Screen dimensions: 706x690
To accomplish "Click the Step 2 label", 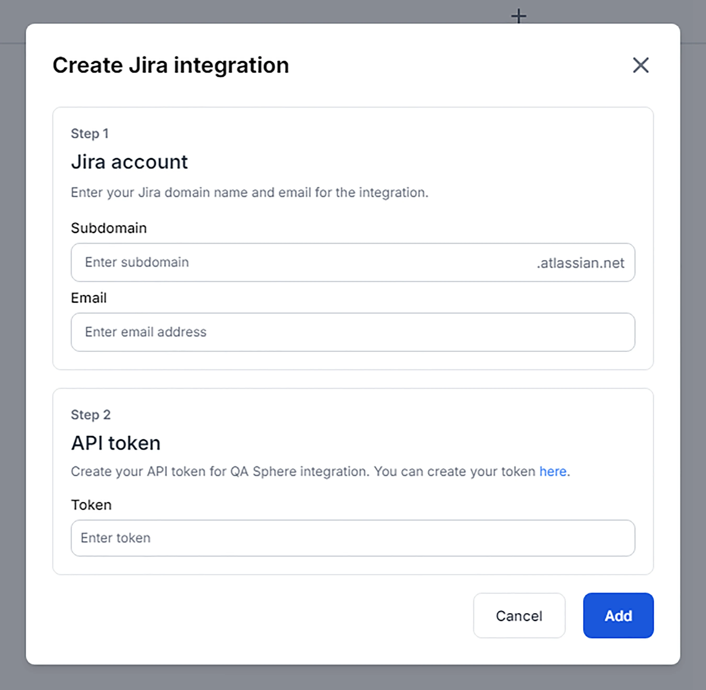I will [x=91, y=414].
